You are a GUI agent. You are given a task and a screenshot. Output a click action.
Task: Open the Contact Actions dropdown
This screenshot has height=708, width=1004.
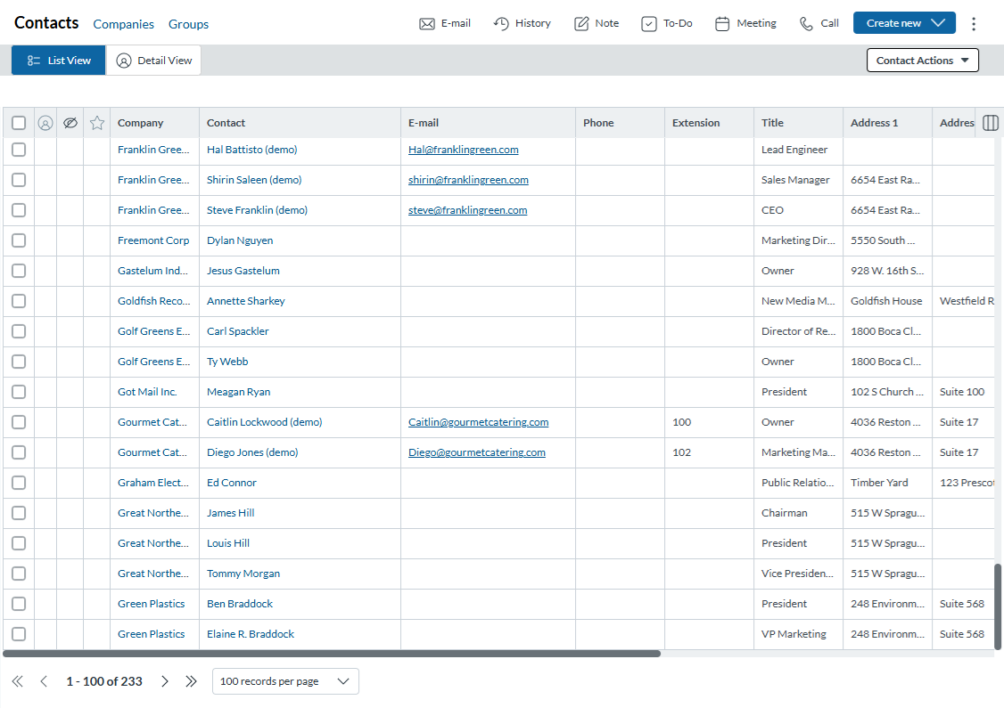click(922, 61)
